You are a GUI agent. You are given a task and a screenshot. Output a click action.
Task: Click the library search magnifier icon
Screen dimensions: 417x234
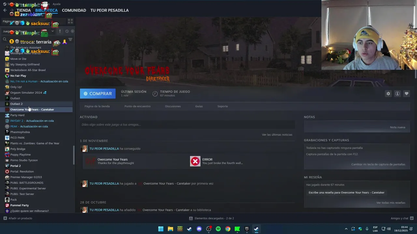[5, 40]
